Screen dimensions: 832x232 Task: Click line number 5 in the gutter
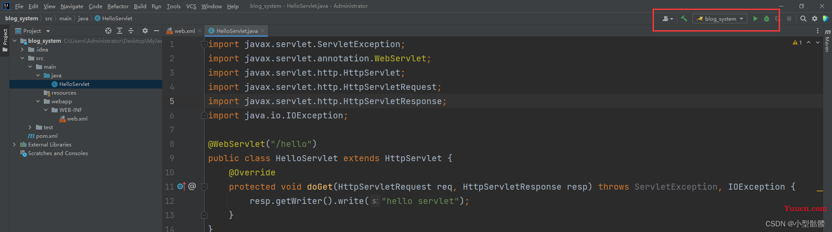(172, 101)
